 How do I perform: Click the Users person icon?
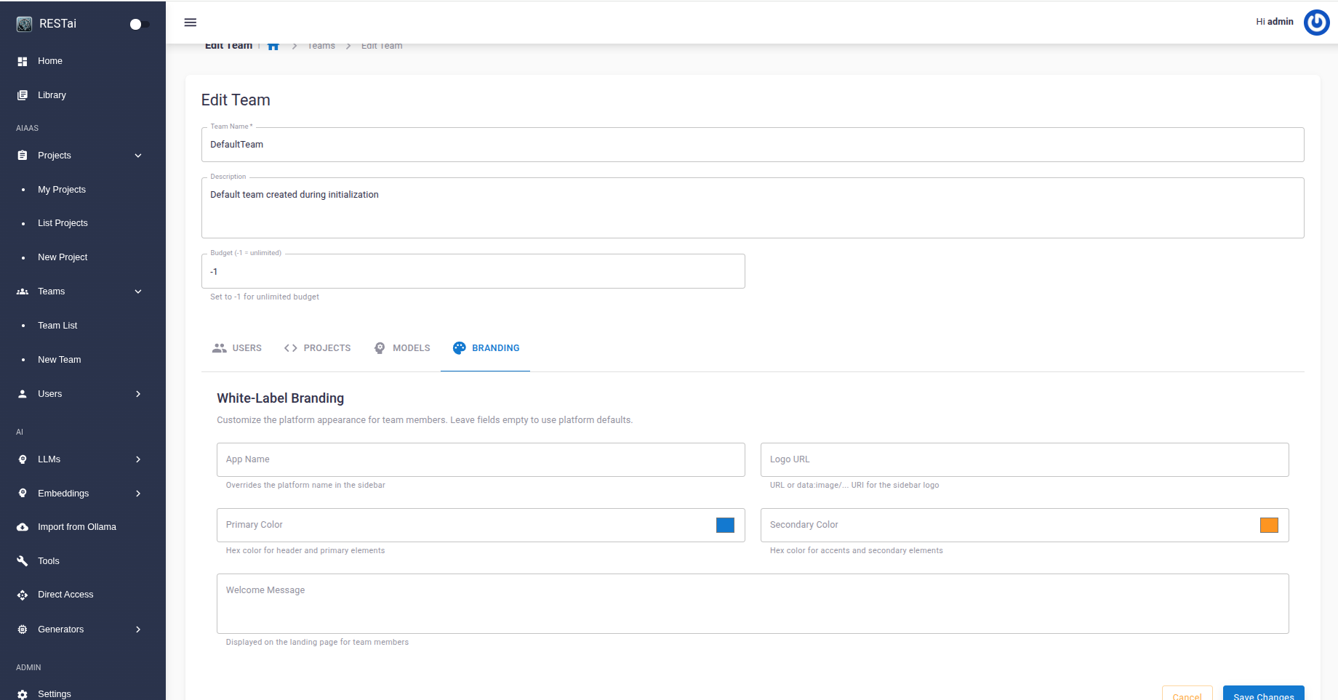tap(23, 394)
